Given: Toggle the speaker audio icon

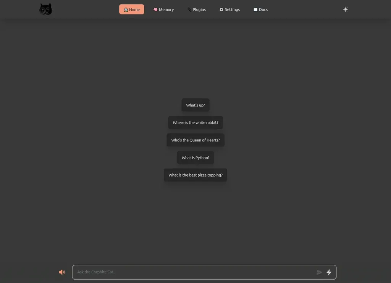Looking at the screenshot, I should tap(62, 272).
